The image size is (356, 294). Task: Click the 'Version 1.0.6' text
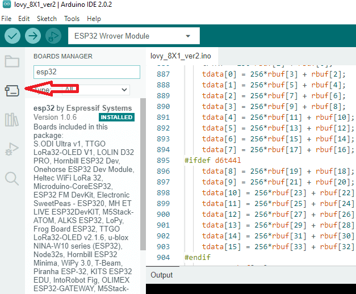pyautogui.click(x=55, y=117)
